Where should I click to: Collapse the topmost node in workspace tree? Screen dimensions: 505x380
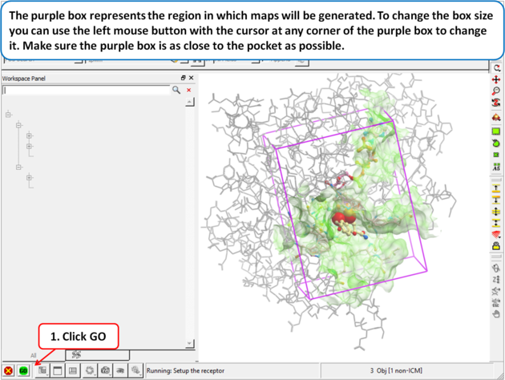(9, 115)
